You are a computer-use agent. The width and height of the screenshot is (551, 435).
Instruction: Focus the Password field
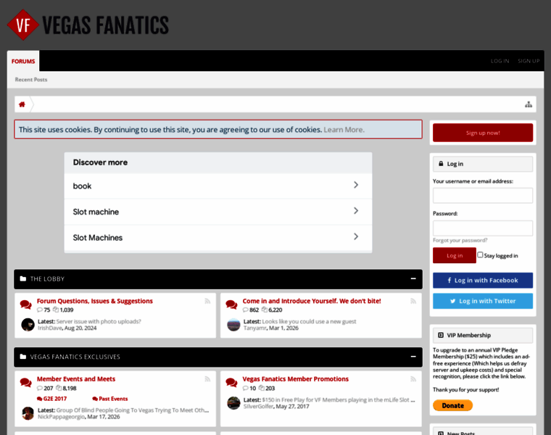tap(483, 228)
